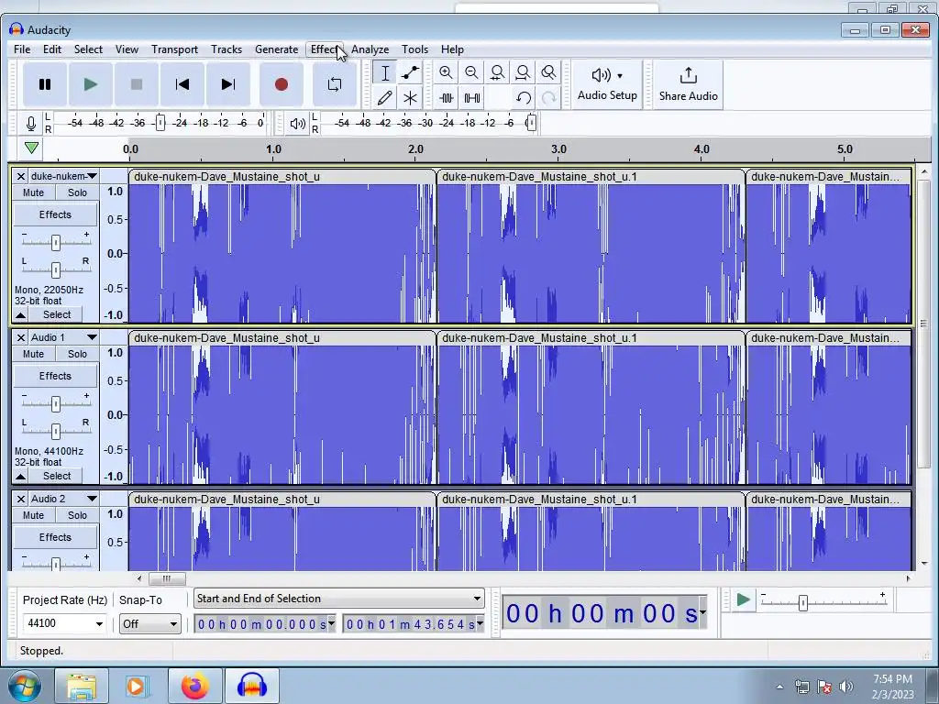Collapse the Audio 1 track with up arrow
The width and height of the screenshot is (939, 704).
point(20,477)
